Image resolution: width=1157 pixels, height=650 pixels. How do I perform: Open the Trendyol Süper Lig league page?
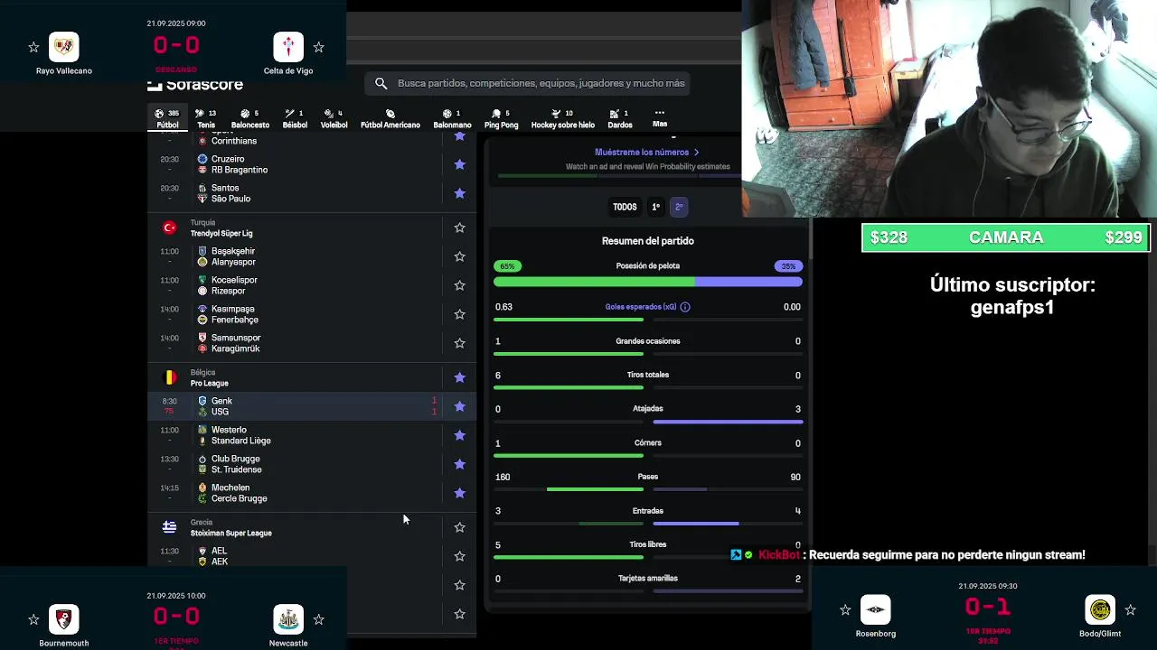pyautogui.click(x=221, y=234)
